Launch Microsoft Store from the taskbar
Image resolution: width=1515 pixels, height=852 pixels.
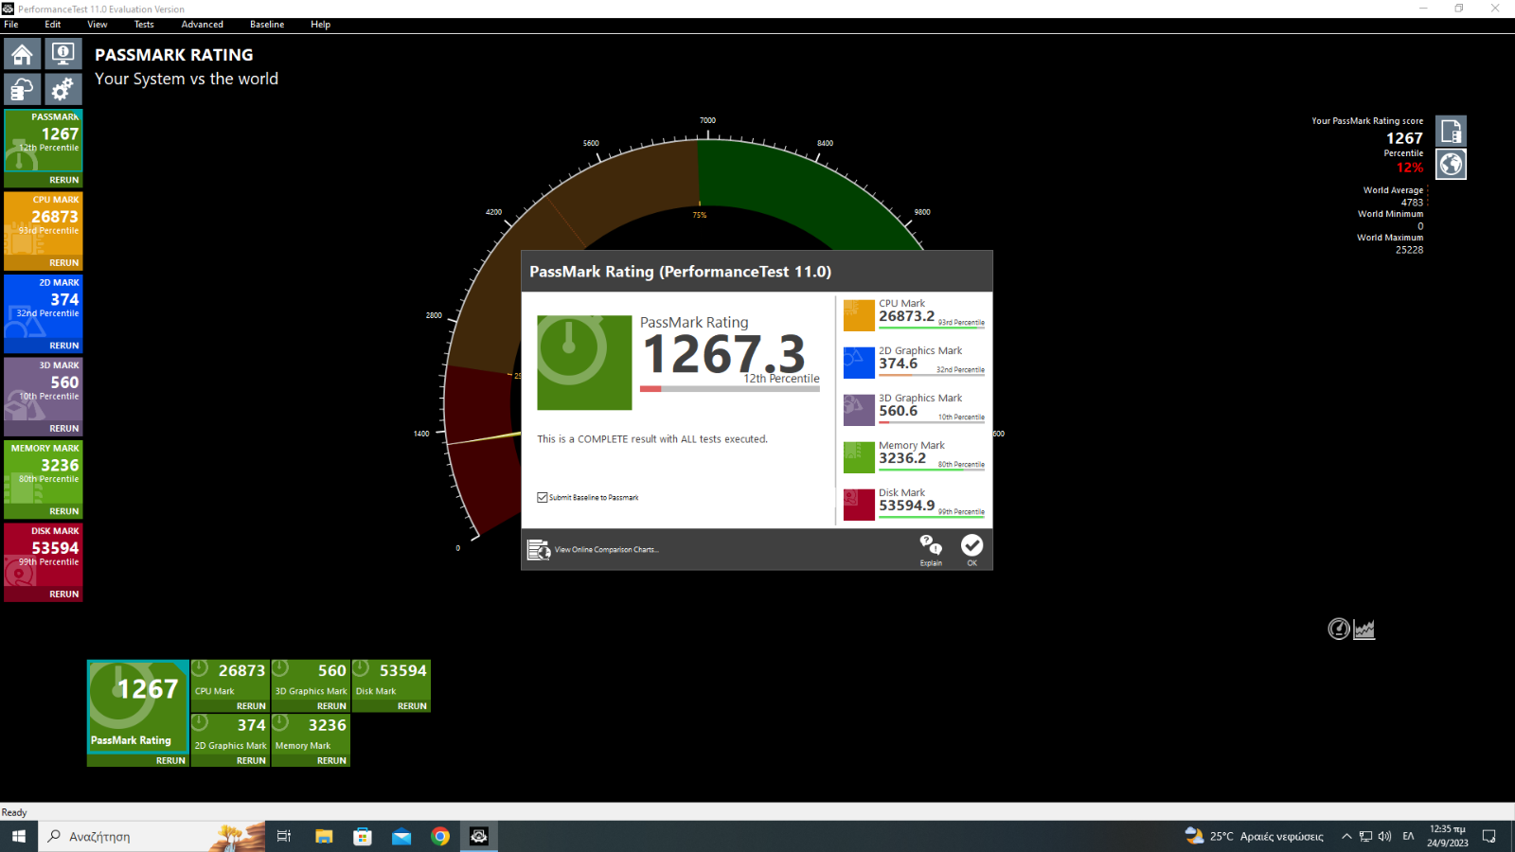(x=363, y=836)
